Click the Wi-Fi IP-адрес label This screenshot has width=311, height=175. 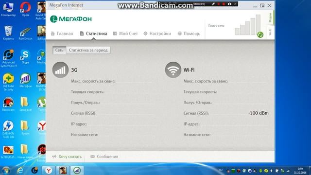pyautogui.click(x=191, y=124)
